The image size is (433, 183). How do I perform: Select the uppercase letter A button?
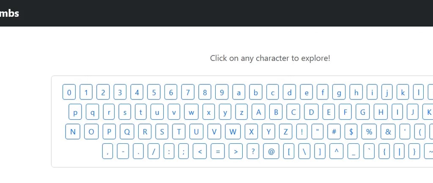[259, 112]
